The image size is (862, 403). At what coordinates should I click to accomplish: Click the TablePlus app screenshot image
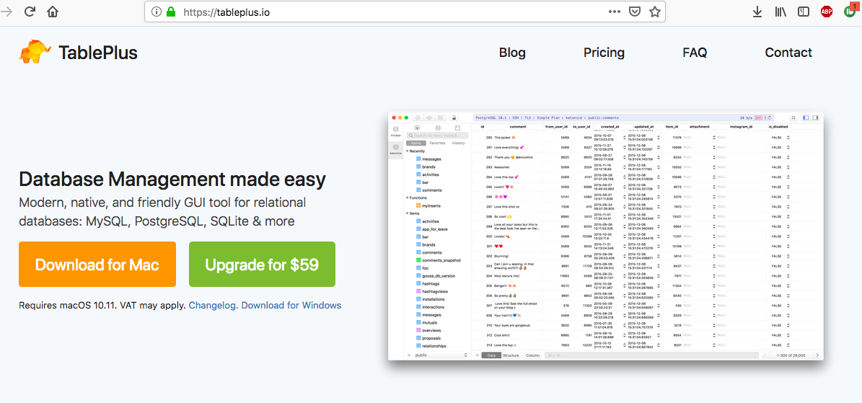click(x=606, y=236)
